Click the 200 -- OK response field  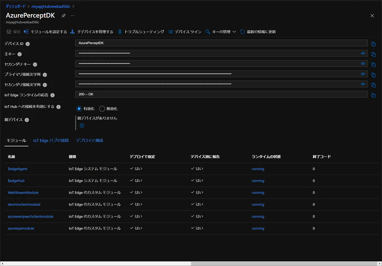(221, 94)
